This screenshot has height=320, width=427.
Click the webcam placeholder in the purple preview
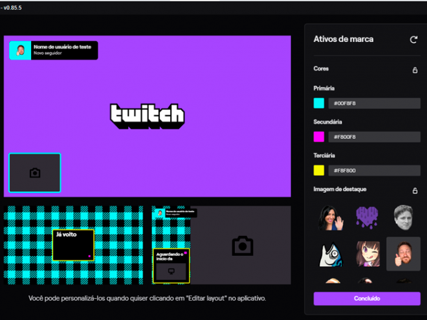tap(35, 173)
